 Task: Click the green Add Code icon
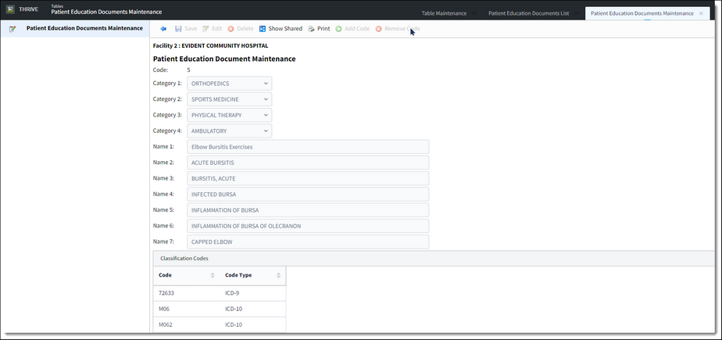click(338, 29)
